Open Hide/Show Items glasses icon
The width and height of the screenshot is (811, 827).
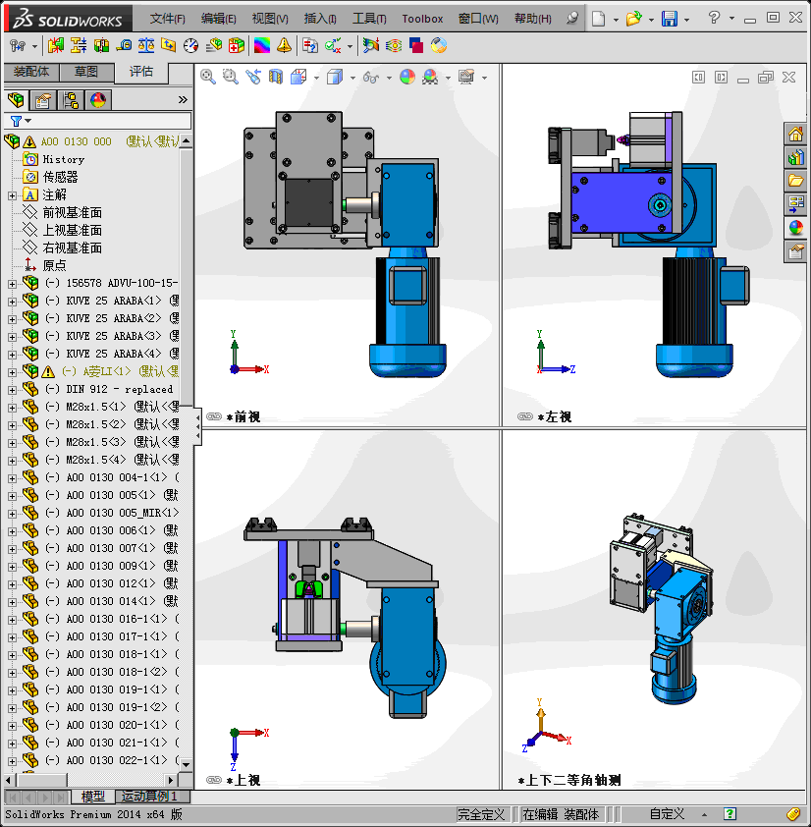371,78
